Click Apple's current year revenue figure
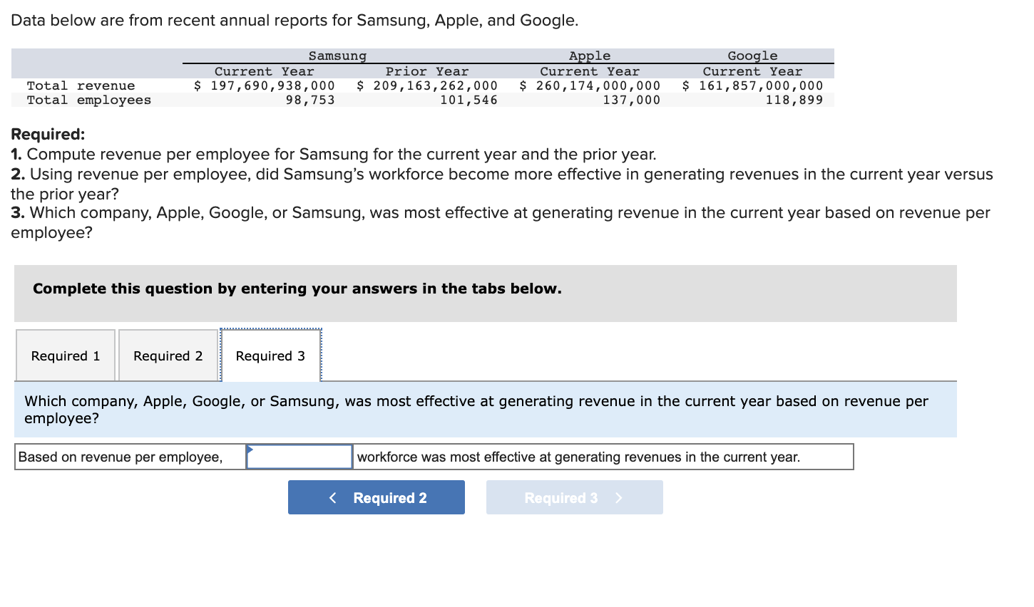The image size is (1034, 607). 590,85
